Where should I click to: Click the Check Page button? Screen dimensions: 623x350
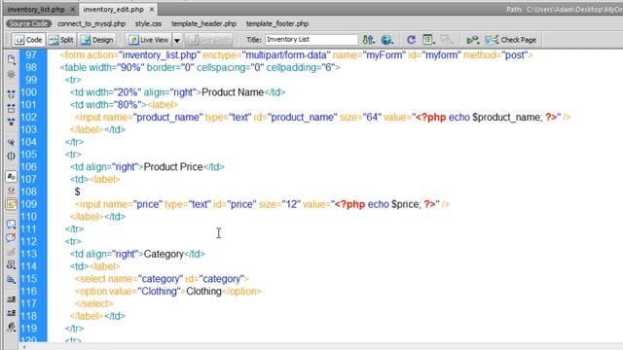click(510, 40)
